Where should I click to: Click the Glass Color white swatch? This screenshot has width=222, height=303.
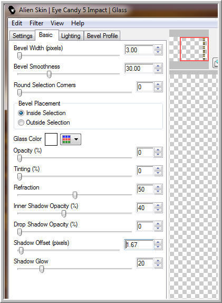(x=51, y=139)
